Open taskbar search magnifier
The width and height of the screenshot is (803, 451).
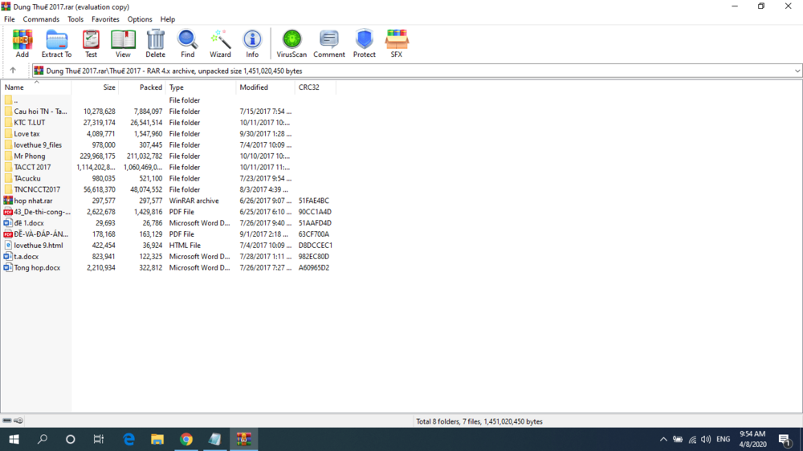click(x=43, y=439)
